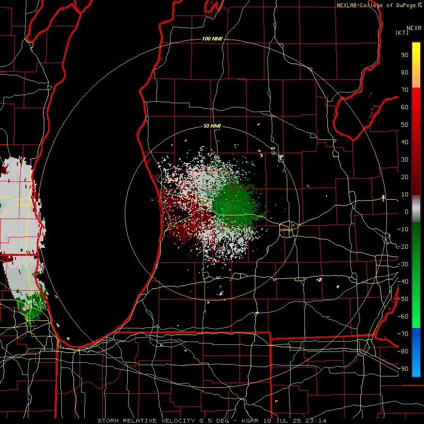
Task: Click the gray zero-velocity segment of the color bar
Action: (x=416, y=209)
